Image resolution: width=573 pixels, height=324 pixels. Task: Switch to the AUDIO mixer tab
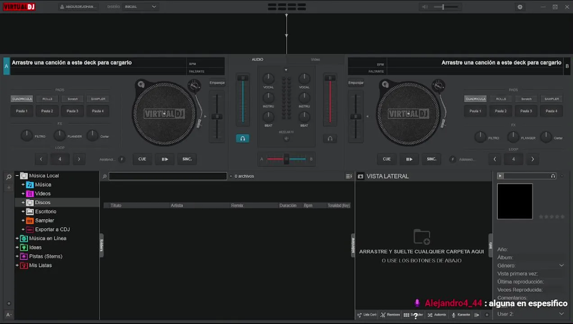(x=257, y=59)
